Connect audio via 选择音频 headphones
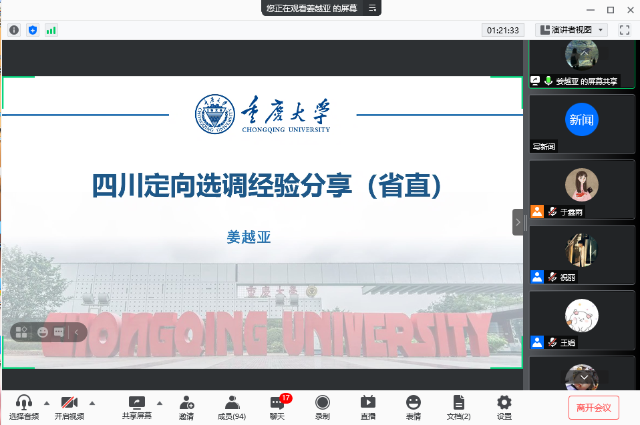 tap(24, 406)
